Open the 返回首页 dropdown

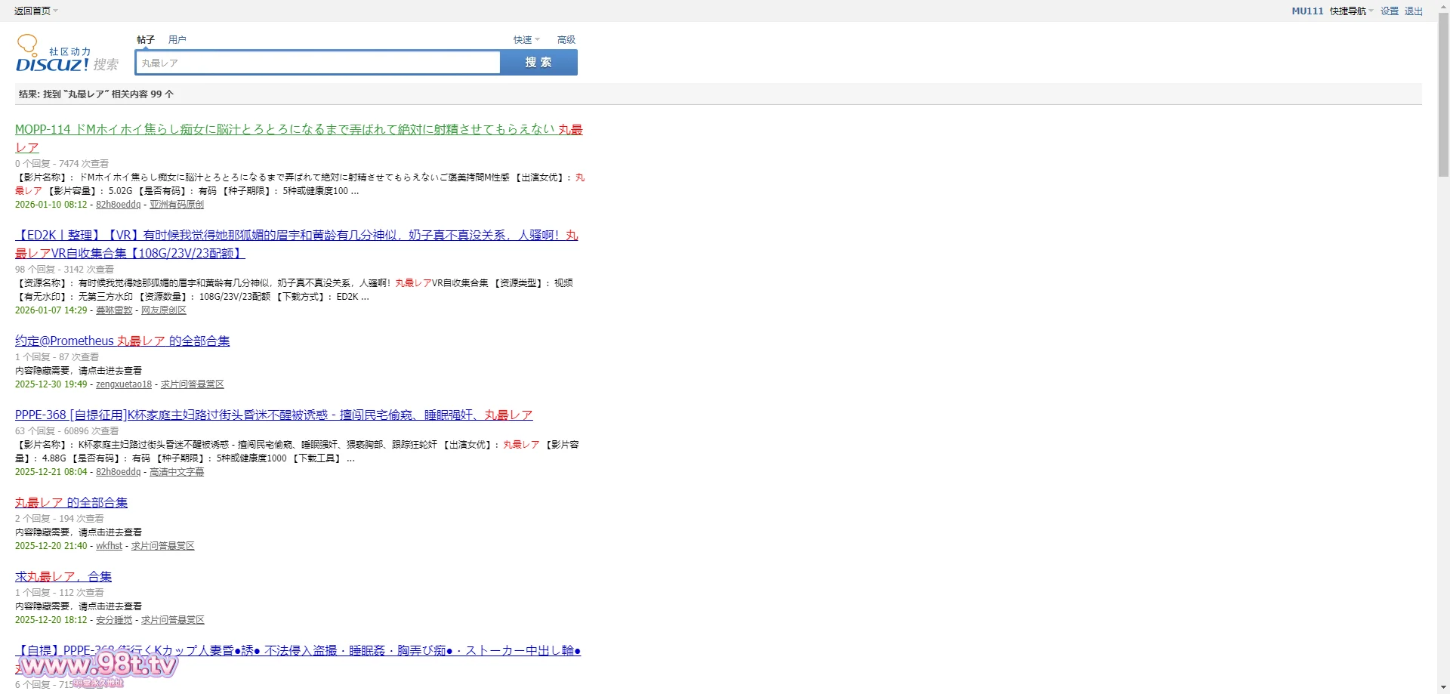(x=35, y=11)
